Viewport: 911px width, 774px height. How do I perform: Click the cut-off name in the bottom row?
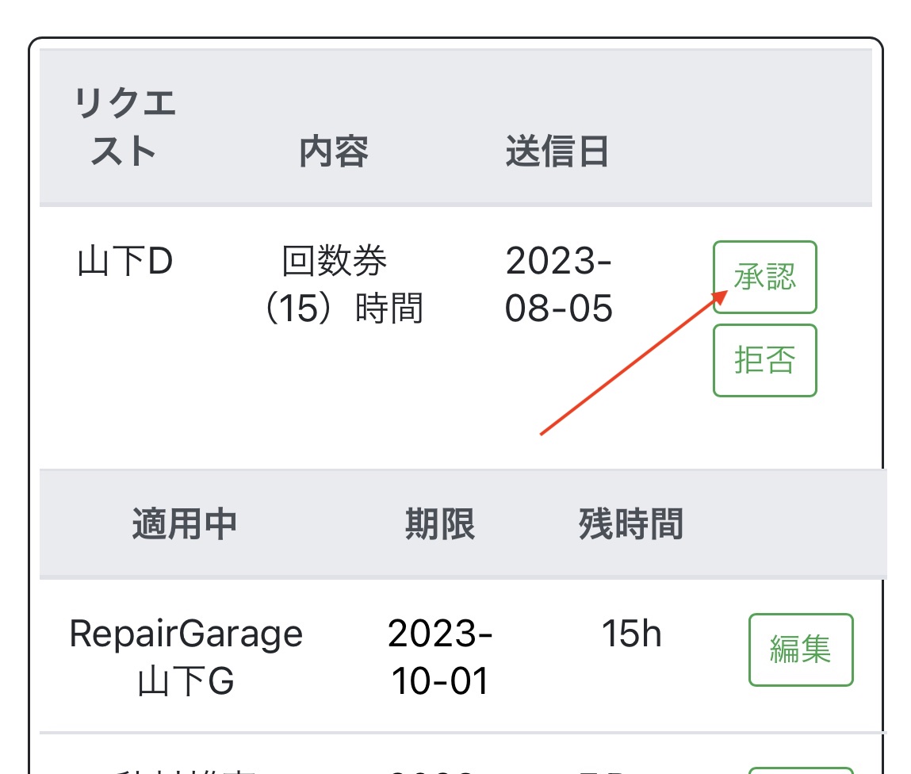tap(186, 769)
